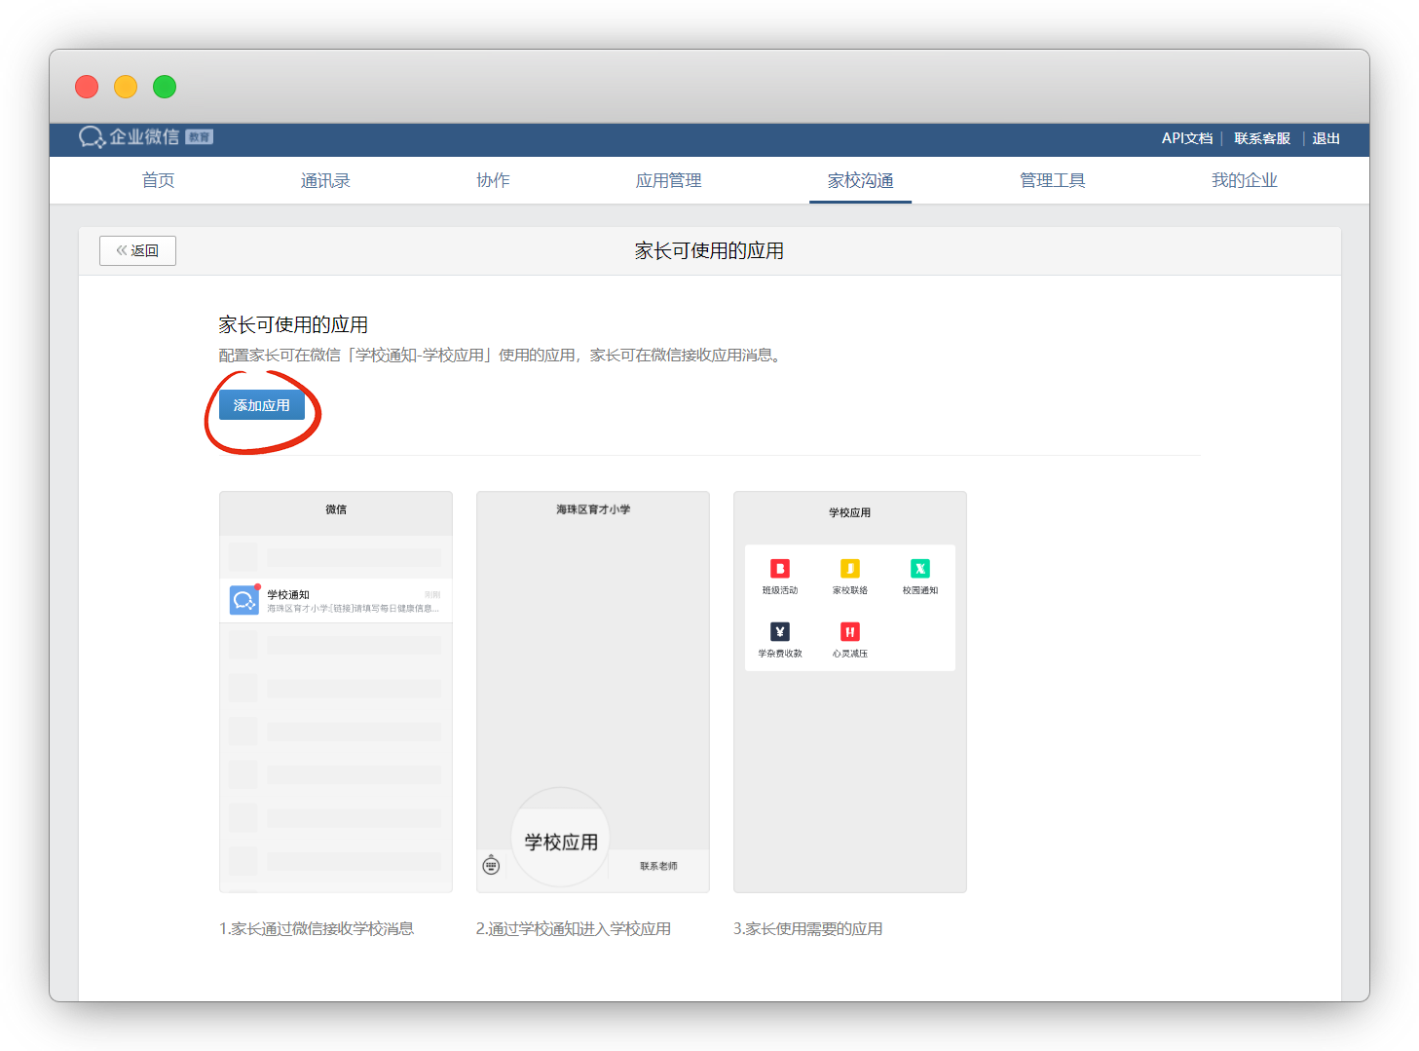1419x1051 pixels.
Task: Switch to the 通讯录 tab
Action: click(x=325, y=180)
